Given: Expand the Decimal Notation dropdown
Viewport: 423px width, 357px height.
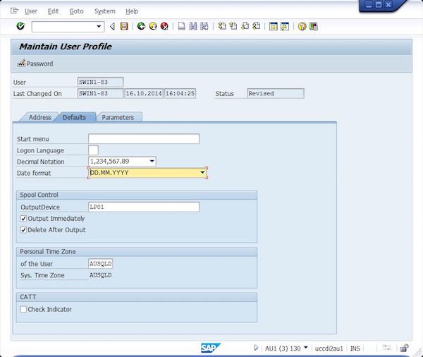Looking at the screenshot, I should (x=152, y=162).
